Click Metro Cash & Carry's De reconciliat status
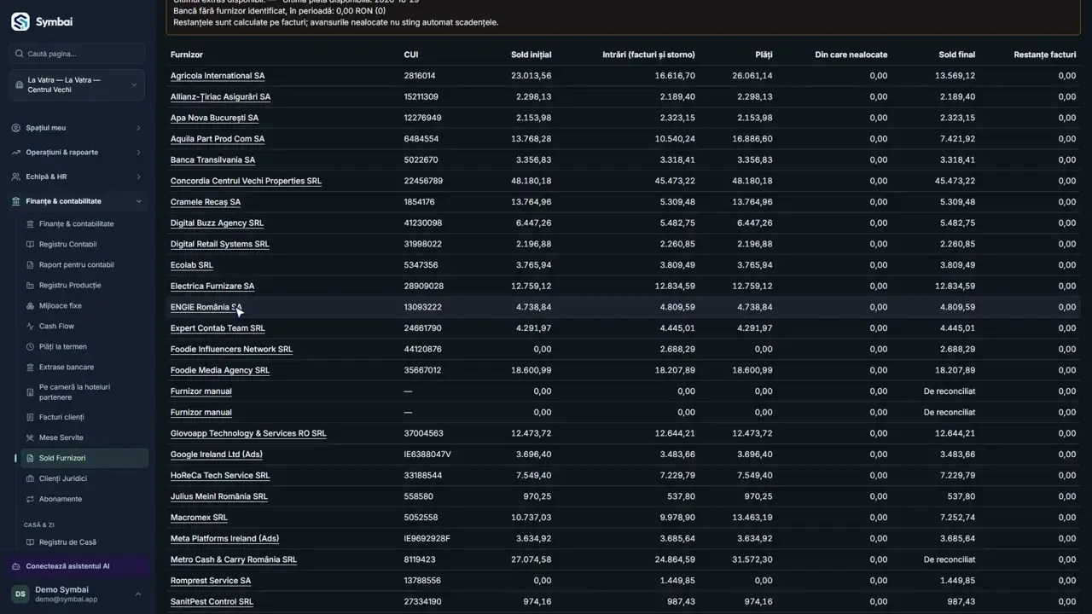The image size is (1092, 614). 950,559
